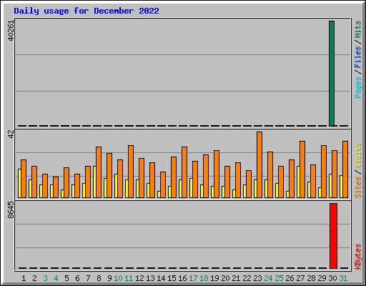This screenshot has width=366, height=286.
Task: Click green day label 17 on the x-axis
Action: click(193, 278)
